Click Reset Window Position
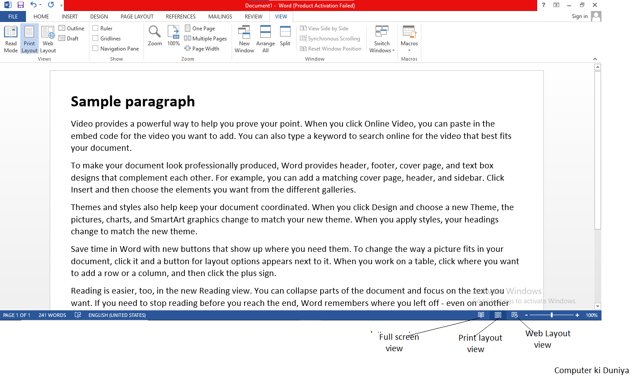Image resolution: width=642 pixels, height=378 pixels. pos(331,48)
